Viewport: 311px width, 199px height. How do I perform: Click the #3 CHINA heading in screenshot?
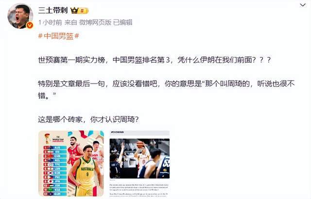click(x=118, y=132)
